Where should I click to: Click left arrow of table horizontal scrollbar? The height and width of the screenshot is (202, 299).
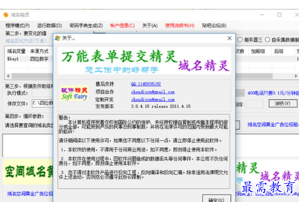coord(8,76)
